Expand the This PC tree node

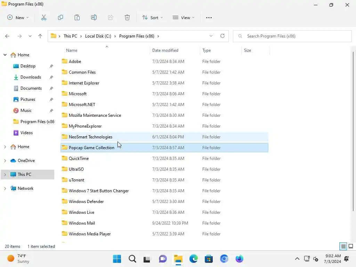[5, 175]
